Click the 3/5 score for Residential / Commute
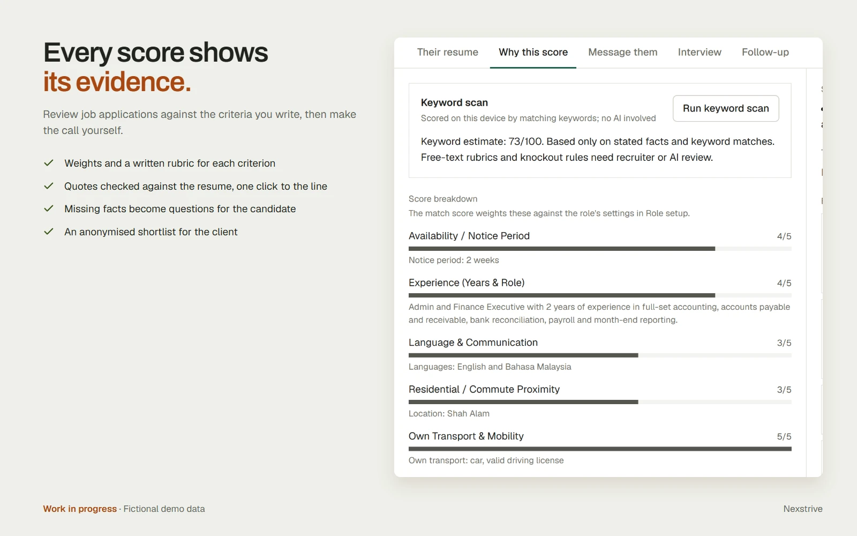857x536 pixels. (x=784, y=390)
